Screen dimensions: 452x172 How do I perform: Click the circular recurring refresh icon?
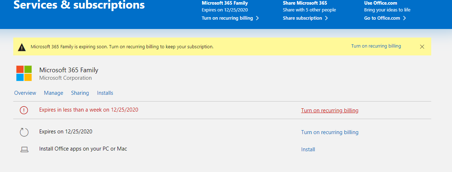point(24,132)
